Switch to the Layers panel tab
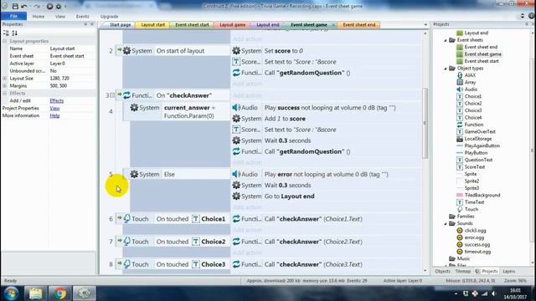Image resolution: width=536 pixels, height=301 pixels. (x=508, y=271)
